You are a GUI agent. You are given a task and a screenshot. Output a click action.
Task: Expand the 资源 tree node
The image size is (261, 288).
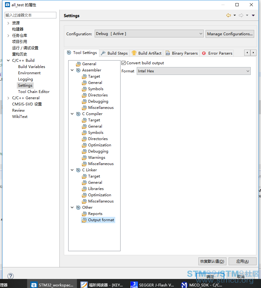coord(8,23)
